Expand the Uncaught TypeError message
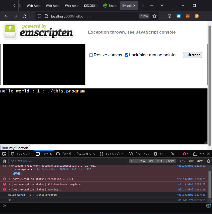Screen dimensions: 212x214 [x=10, y=166]
